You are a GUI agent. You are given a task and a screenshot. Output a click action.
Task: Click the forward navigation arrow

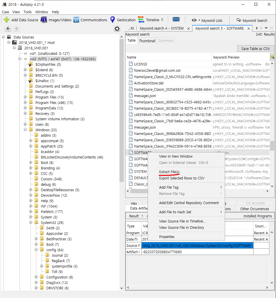(16, 28)
